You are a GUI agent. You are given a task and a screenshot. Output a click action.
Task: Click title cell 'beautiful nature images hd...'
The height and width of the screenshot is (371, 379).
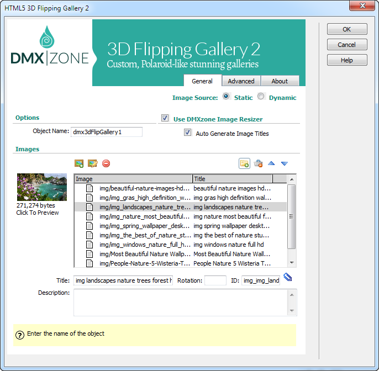(x=232, y=188)
